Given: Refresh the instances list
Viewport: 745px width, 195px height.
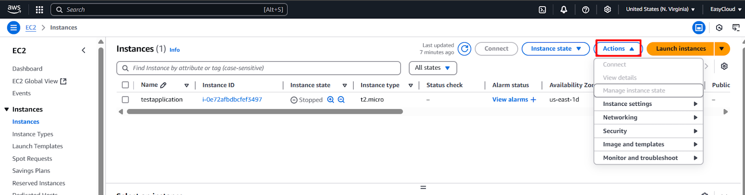Looking at the screenshot, I should (464, 49).
